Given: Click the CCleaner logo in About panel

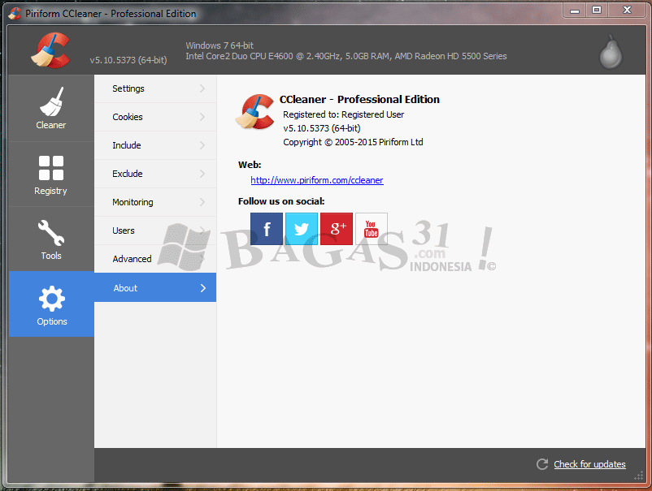Looking at the screenshot, I should (x=255, y=112).
